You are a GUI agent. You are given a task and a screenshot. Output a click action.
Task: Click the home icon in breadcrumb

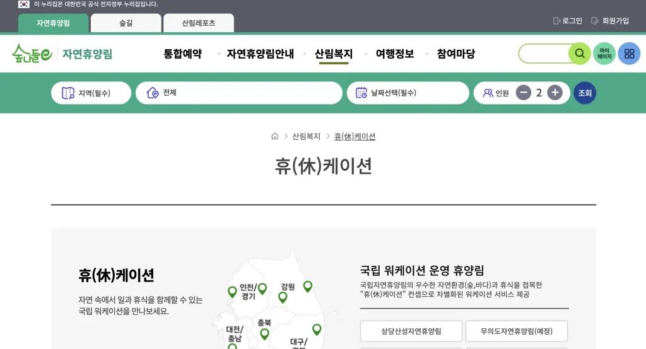coord(275,136)
